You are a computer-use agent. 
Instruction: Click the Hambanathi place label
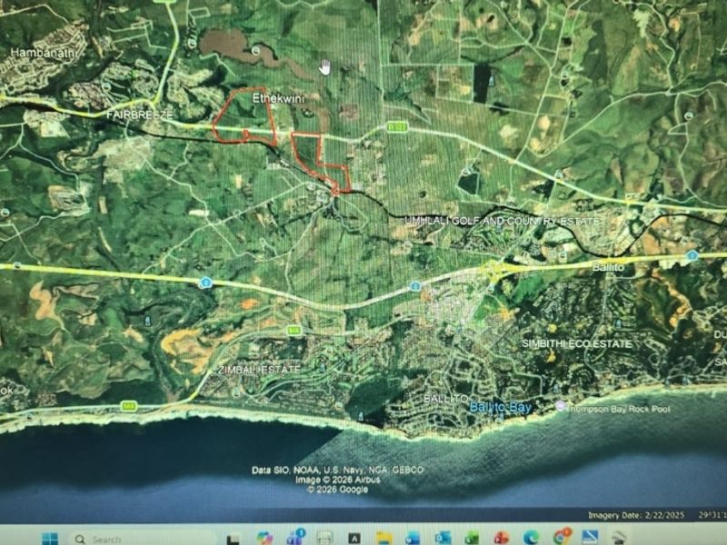pos(43,53)
